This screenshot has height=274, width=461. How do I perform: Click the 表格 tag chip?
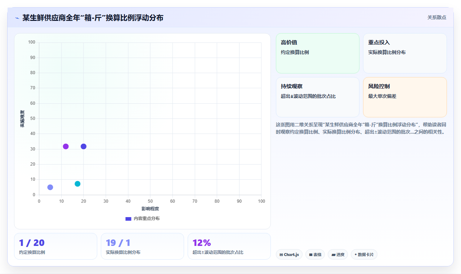(x=315, y=255)
